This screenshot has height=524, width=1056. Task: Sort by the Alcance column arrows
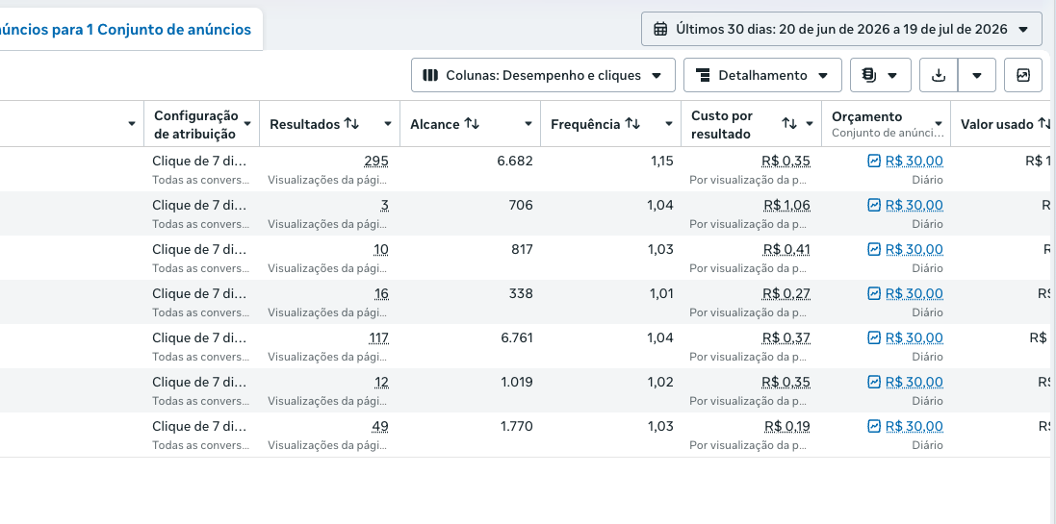click(x=472, y=124)
